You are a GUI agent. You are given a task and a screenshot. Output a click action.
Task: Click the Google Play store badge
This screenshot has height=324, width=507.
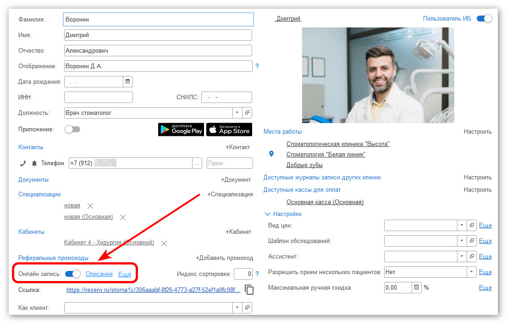[x=181, y=130]
